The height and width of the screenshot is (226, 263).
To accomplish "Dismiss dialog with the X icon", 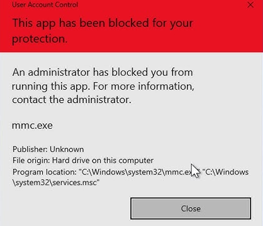I will pyautogui.click(x=250, y=5).
